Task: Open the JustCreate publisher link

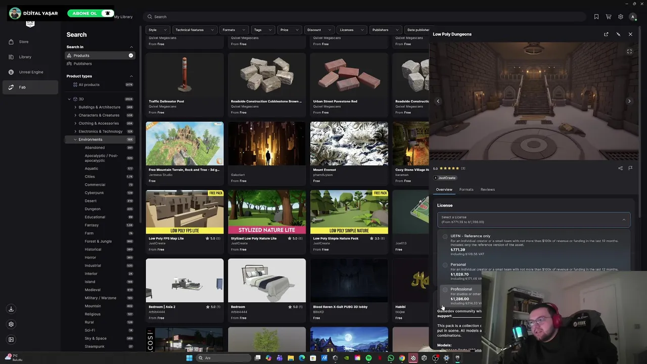Action: 445,178
